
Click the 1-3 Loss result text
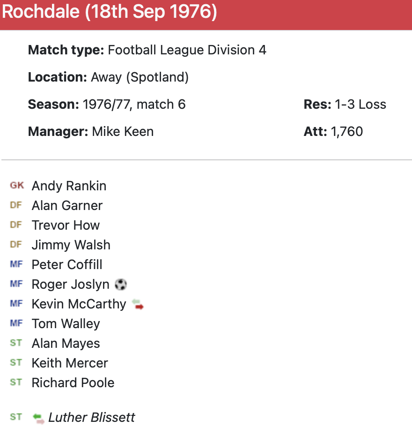[360, 104]
